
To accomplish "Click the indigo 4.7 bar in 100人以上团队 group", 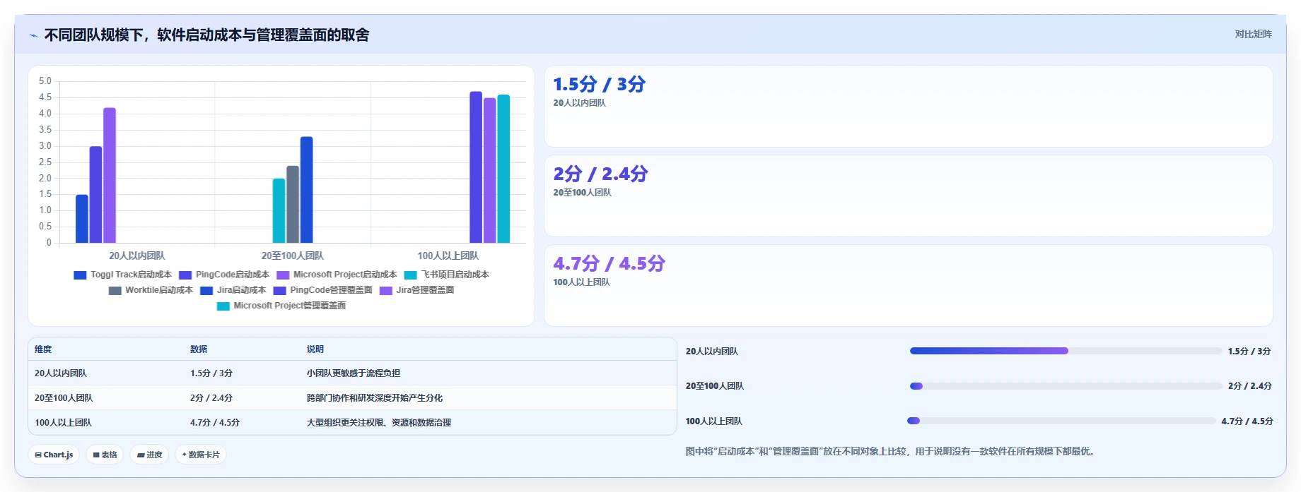I will [x=476, y=167].
